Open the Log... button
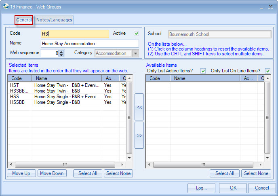This screenshot has width=278, height=196. tap(202, 188)
